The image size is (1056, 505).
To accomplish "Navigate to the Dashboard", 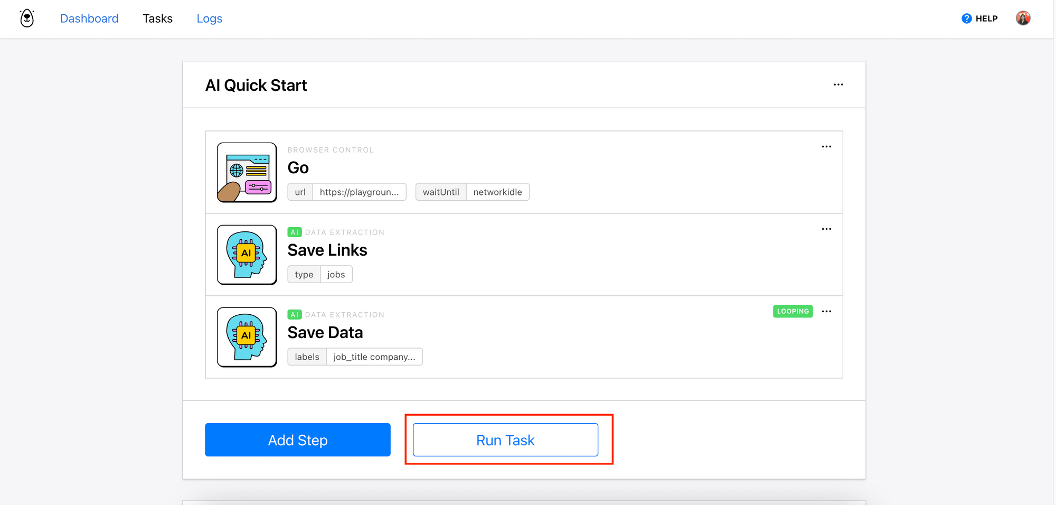I will click(89, 18).
